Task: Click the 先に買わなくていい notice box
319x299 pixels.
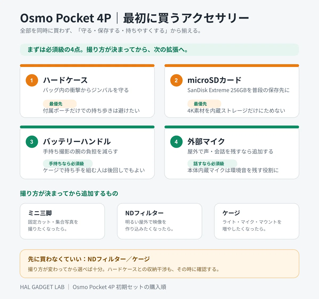Action: coord(159,264)
